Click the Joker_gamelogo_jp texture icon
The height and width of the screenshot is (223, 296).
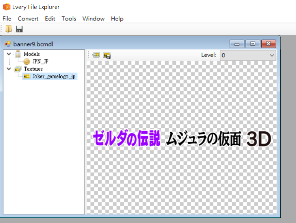pyautogui.click(x=27, y=76)
